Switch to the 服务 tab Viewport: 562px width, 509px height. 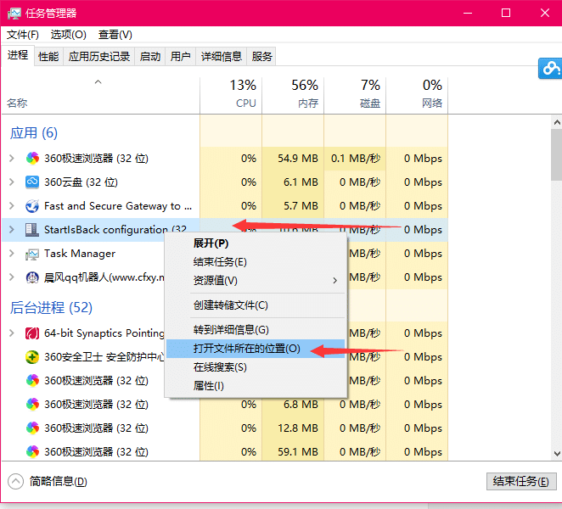click(x=261, y=57)
